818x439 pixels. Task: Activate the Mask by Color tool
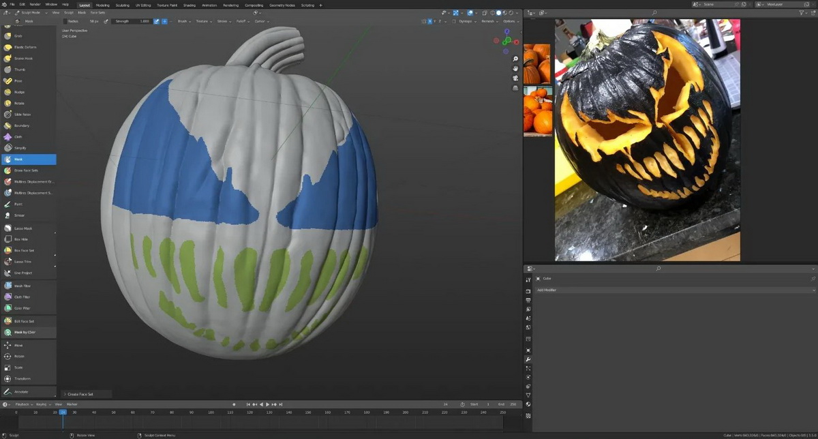coord(28,333)
